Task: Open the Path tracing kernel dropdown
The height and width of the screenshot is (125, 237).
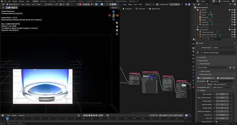Action: point(223,84)
